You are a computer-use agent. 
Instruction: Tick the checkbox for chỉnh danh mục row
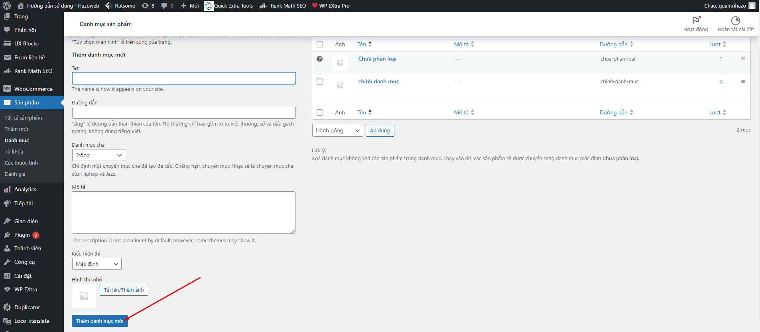point(320,82)
